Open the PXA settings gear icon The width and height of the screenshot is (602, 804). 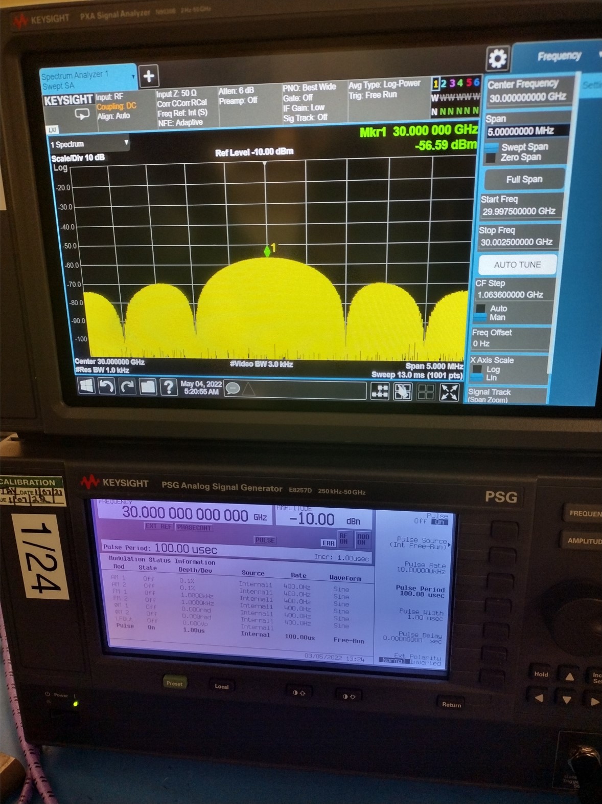point(497,59)
